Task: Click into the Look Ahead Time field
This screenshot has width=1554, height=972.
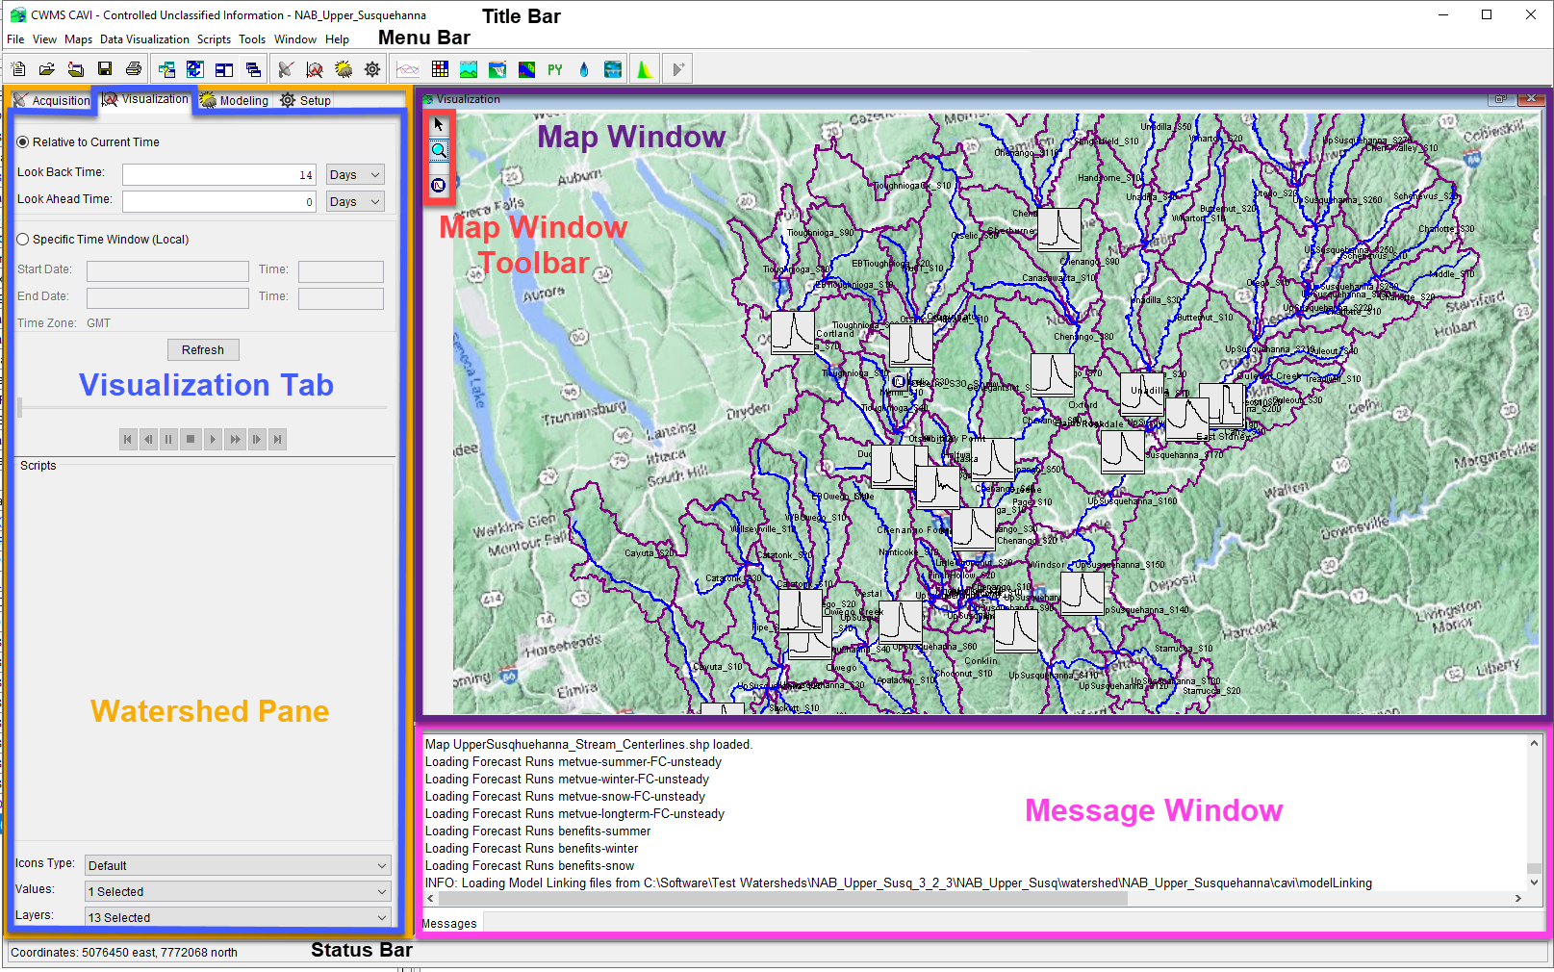Action: click(219, 201)
